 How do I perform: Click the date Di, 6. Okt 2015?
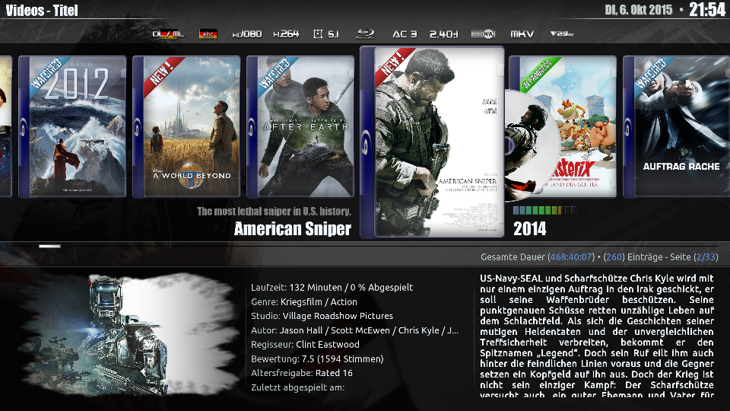click(638, 10)
